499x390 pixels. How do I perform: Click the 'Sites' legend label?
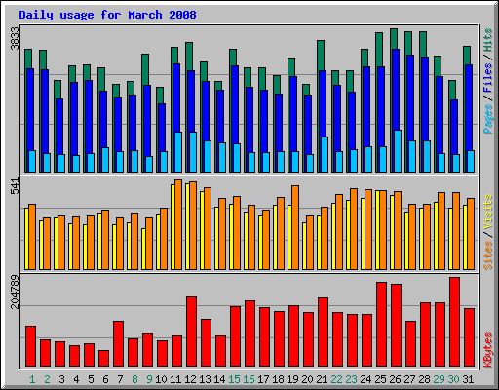[487, 255]
